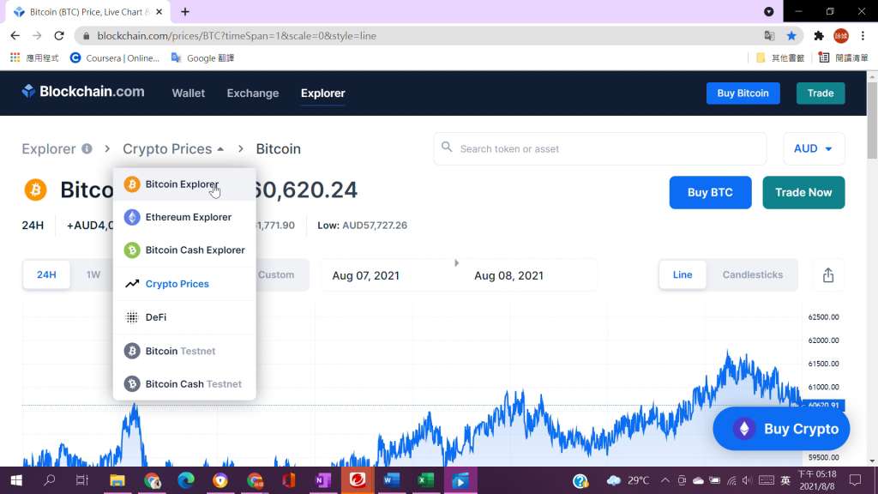Image resolution: width=878 pixels, height=494 pixels.
Task: Open the tab search dropdown arrow
Action: tap(769, 12)
